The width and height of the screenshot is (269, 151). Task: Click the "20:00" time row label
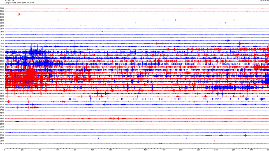[x=2, y=124]
